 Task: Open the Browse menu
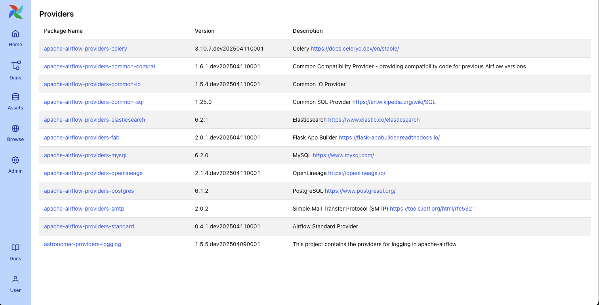[15, 133]
